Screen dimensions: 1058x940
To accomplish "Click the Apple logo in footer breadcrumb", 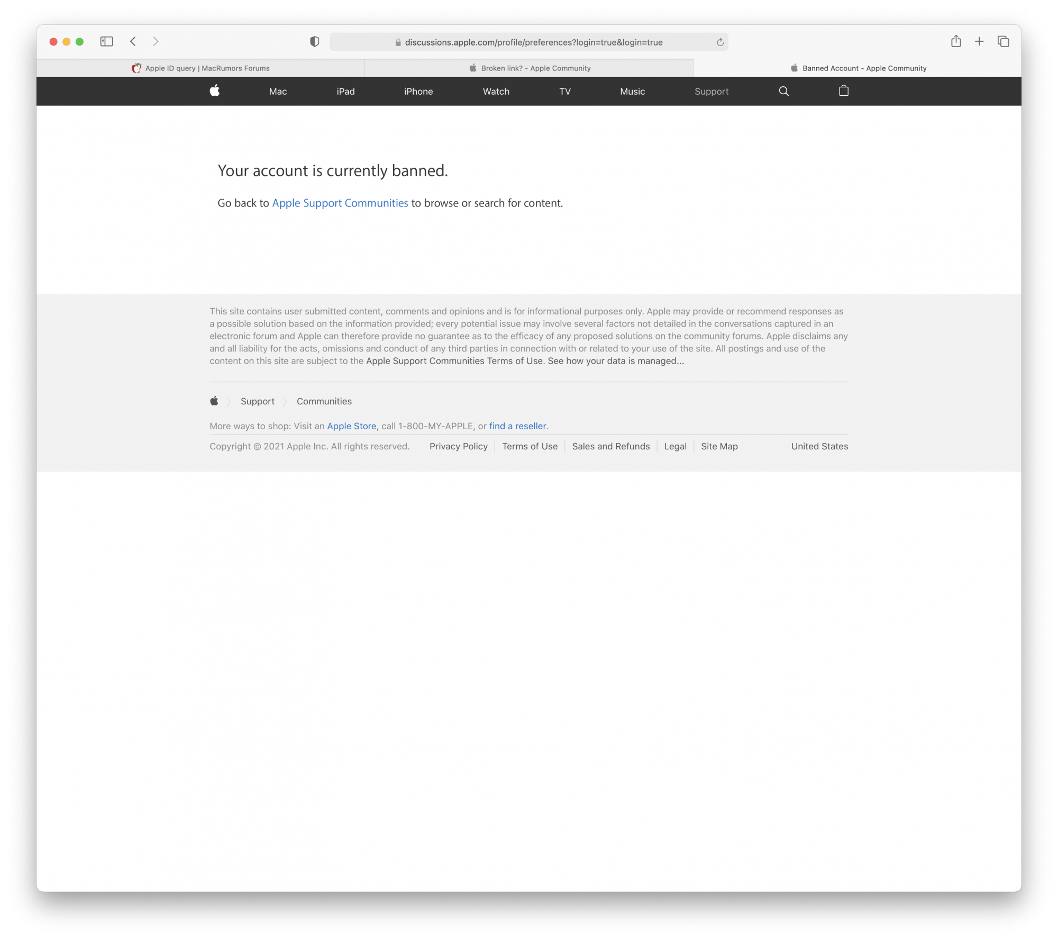I will click(214, 401).
